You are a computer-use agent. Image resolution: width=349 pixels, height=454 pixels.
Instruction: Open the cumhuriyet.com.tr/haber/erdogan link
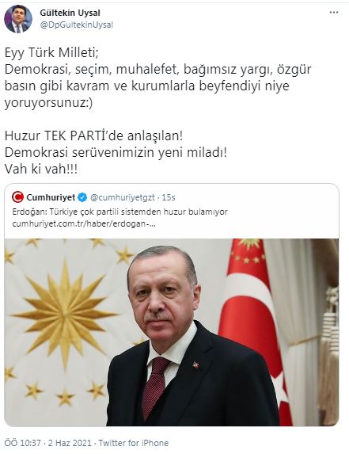[84, 224]
